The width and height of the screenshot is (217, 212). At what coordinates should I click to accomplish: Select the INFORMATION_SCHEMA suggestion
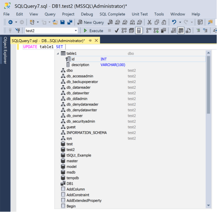[x=130, y=133]
